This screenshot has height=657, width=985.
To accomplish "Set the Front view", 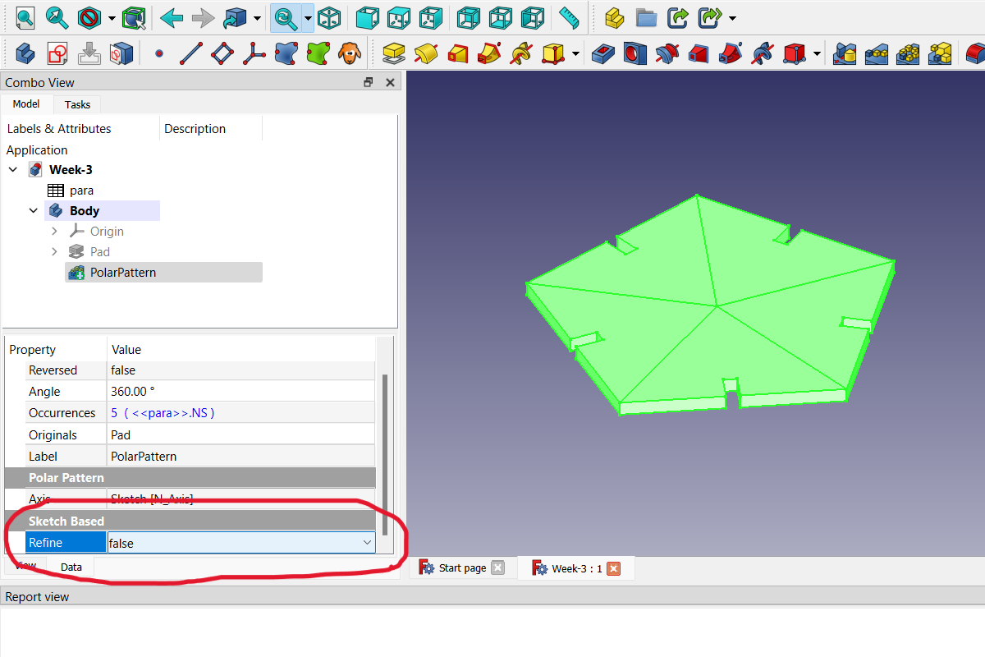I will pos(369,16).
